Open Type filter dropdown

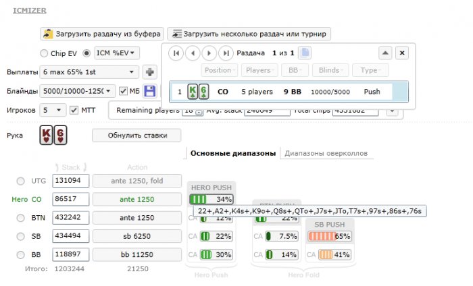tap(370, 70)
